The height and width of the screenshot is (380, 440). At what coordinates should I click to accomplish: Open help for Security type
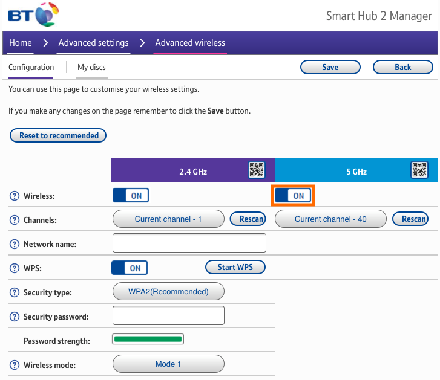15,292
